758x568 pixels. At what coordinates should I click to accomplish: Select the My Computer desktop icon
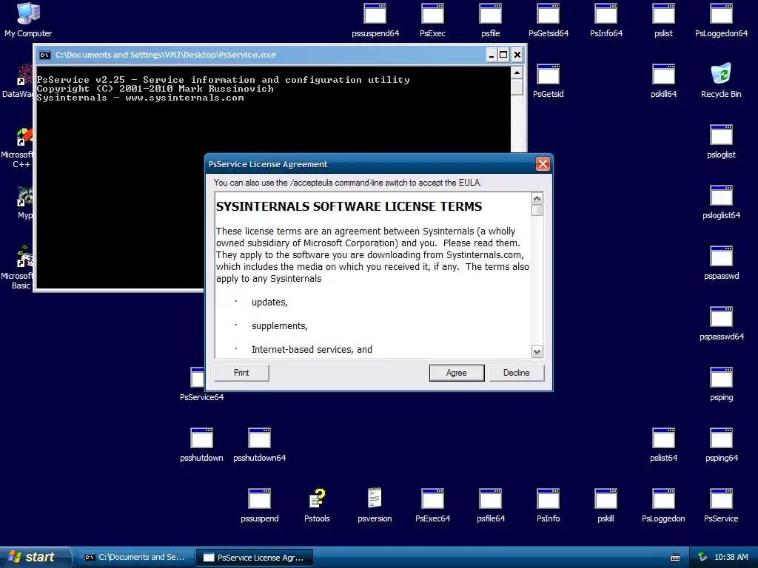coord(28,20)
